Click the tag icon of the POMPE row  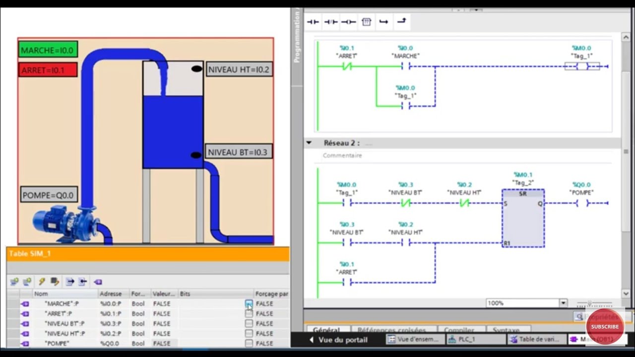click(25, 343)
